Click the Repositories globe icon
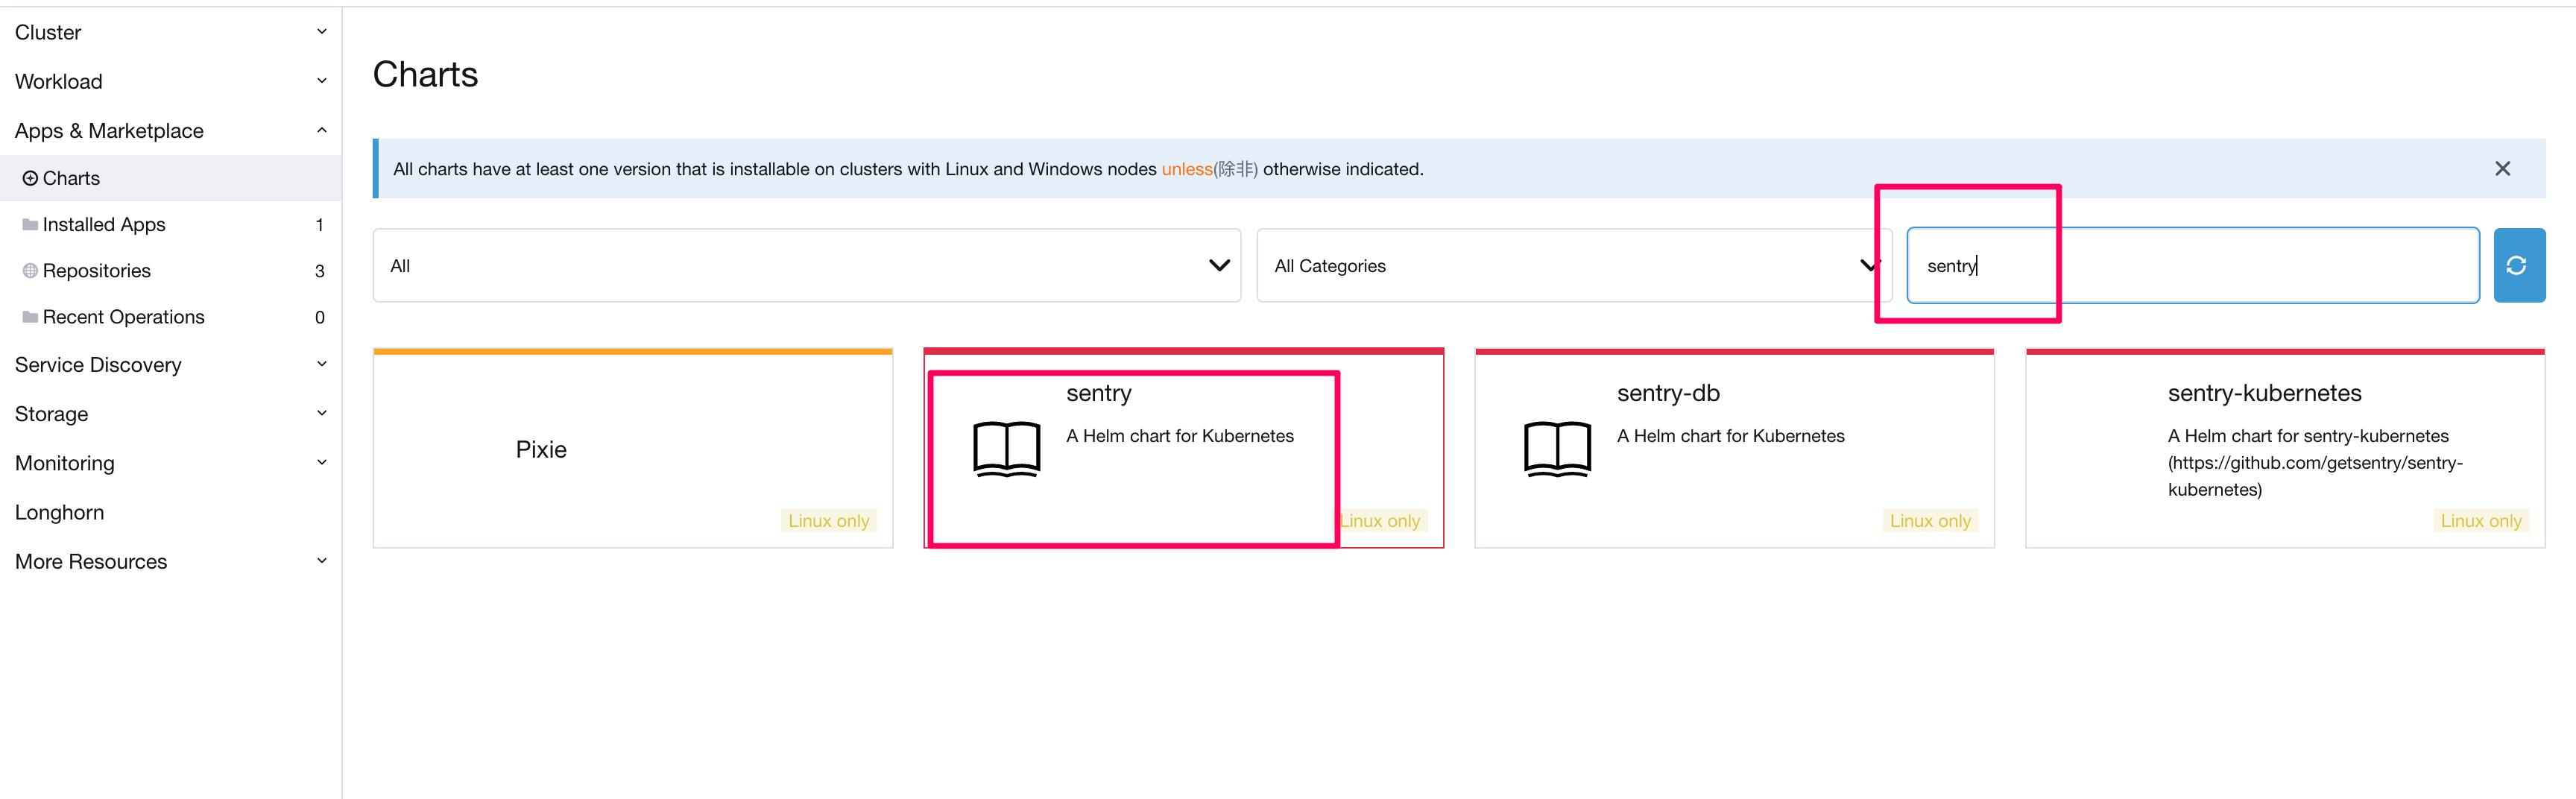 click(x=30, y=270)
